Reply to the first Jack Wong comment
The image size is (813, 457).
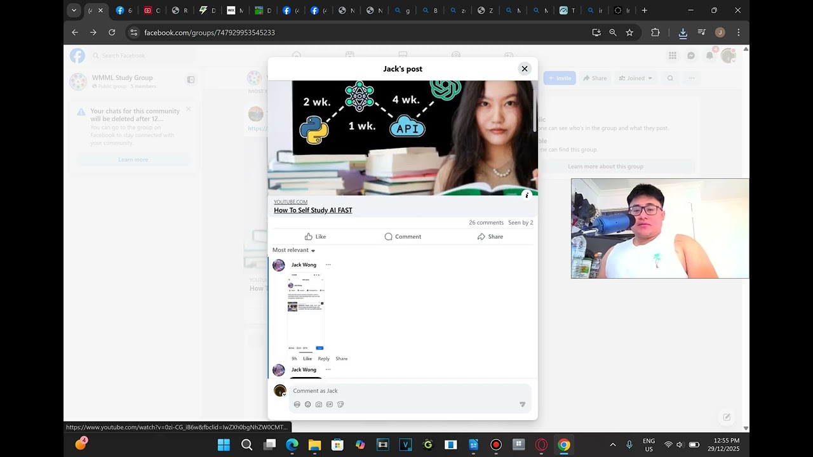tap(324, 359)
